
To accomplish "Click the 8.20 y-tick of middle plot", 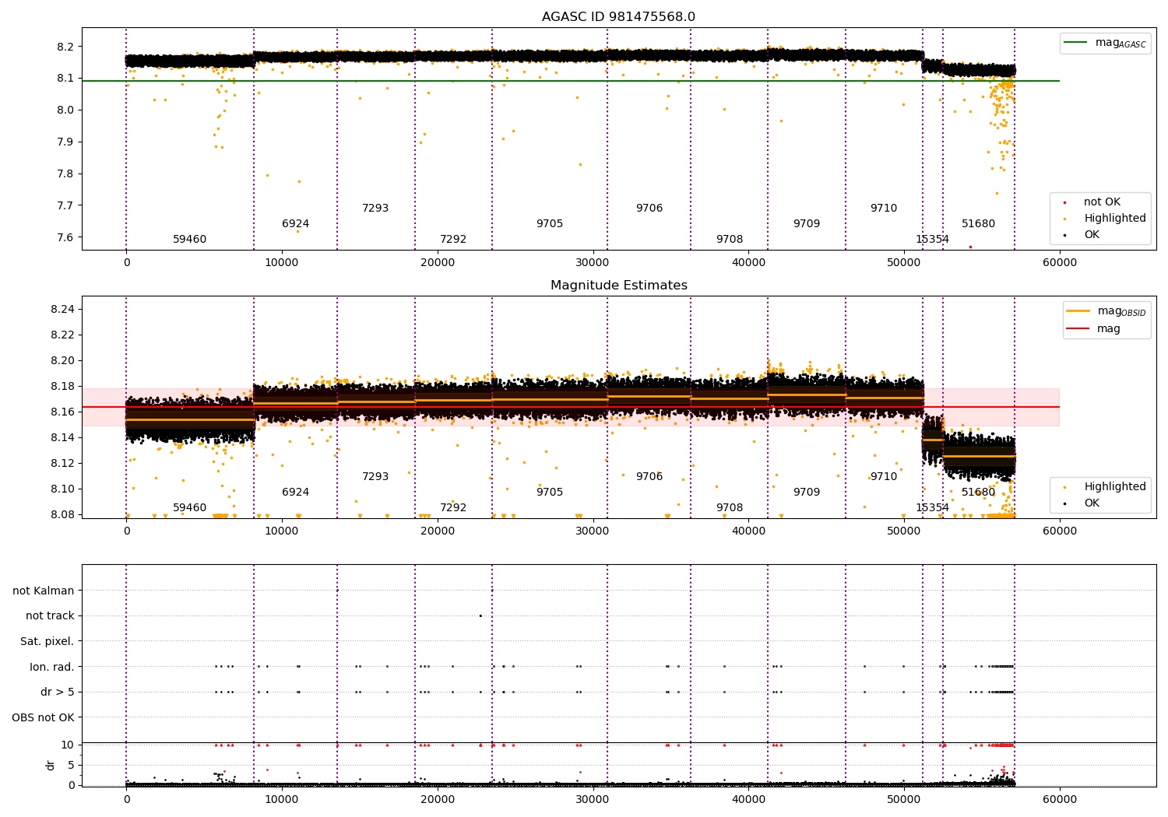I will click(x=62, y=361).
